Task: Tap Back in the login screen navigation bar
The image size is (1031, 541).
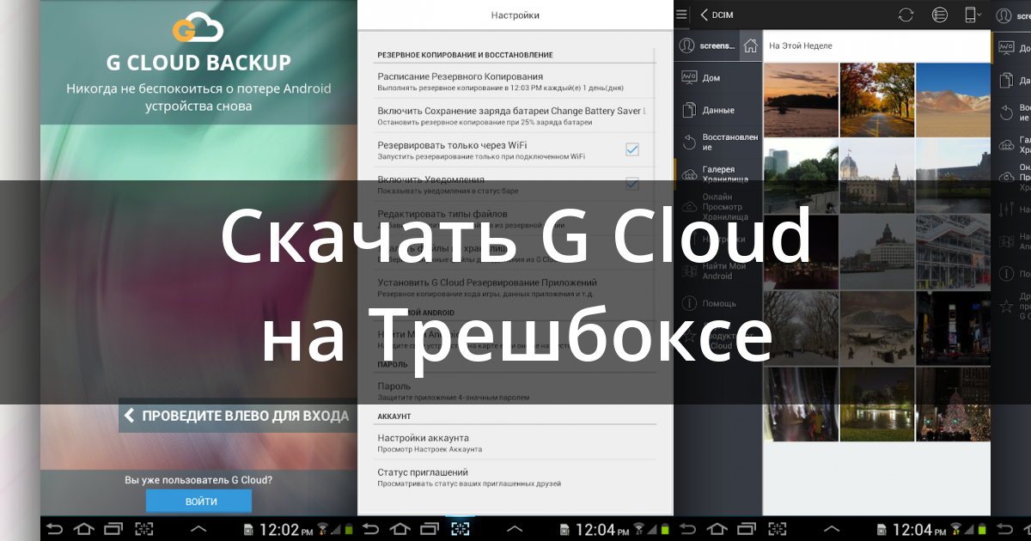Action: click(x=54, y=529)
